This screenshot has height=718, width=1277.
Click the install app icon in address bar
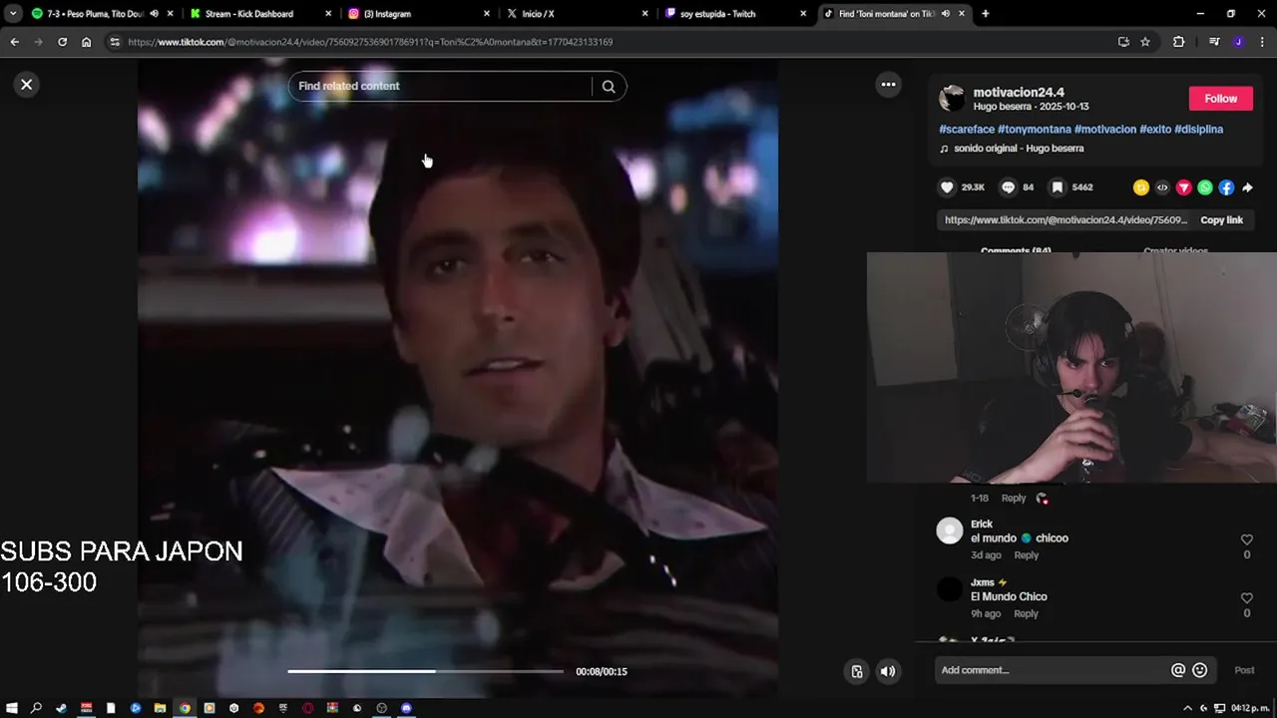(x=1123, y=42)
